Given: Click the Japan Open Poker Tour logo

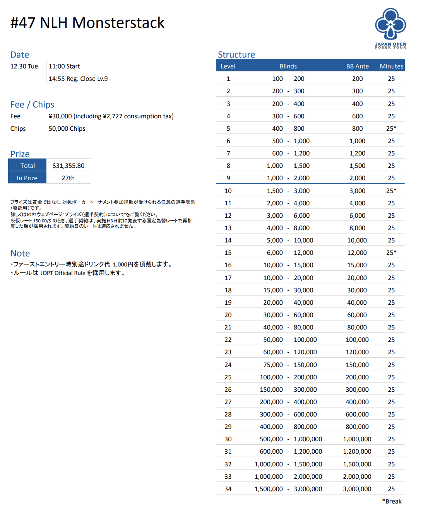Looking at the screenshot, I should point(390,28).
